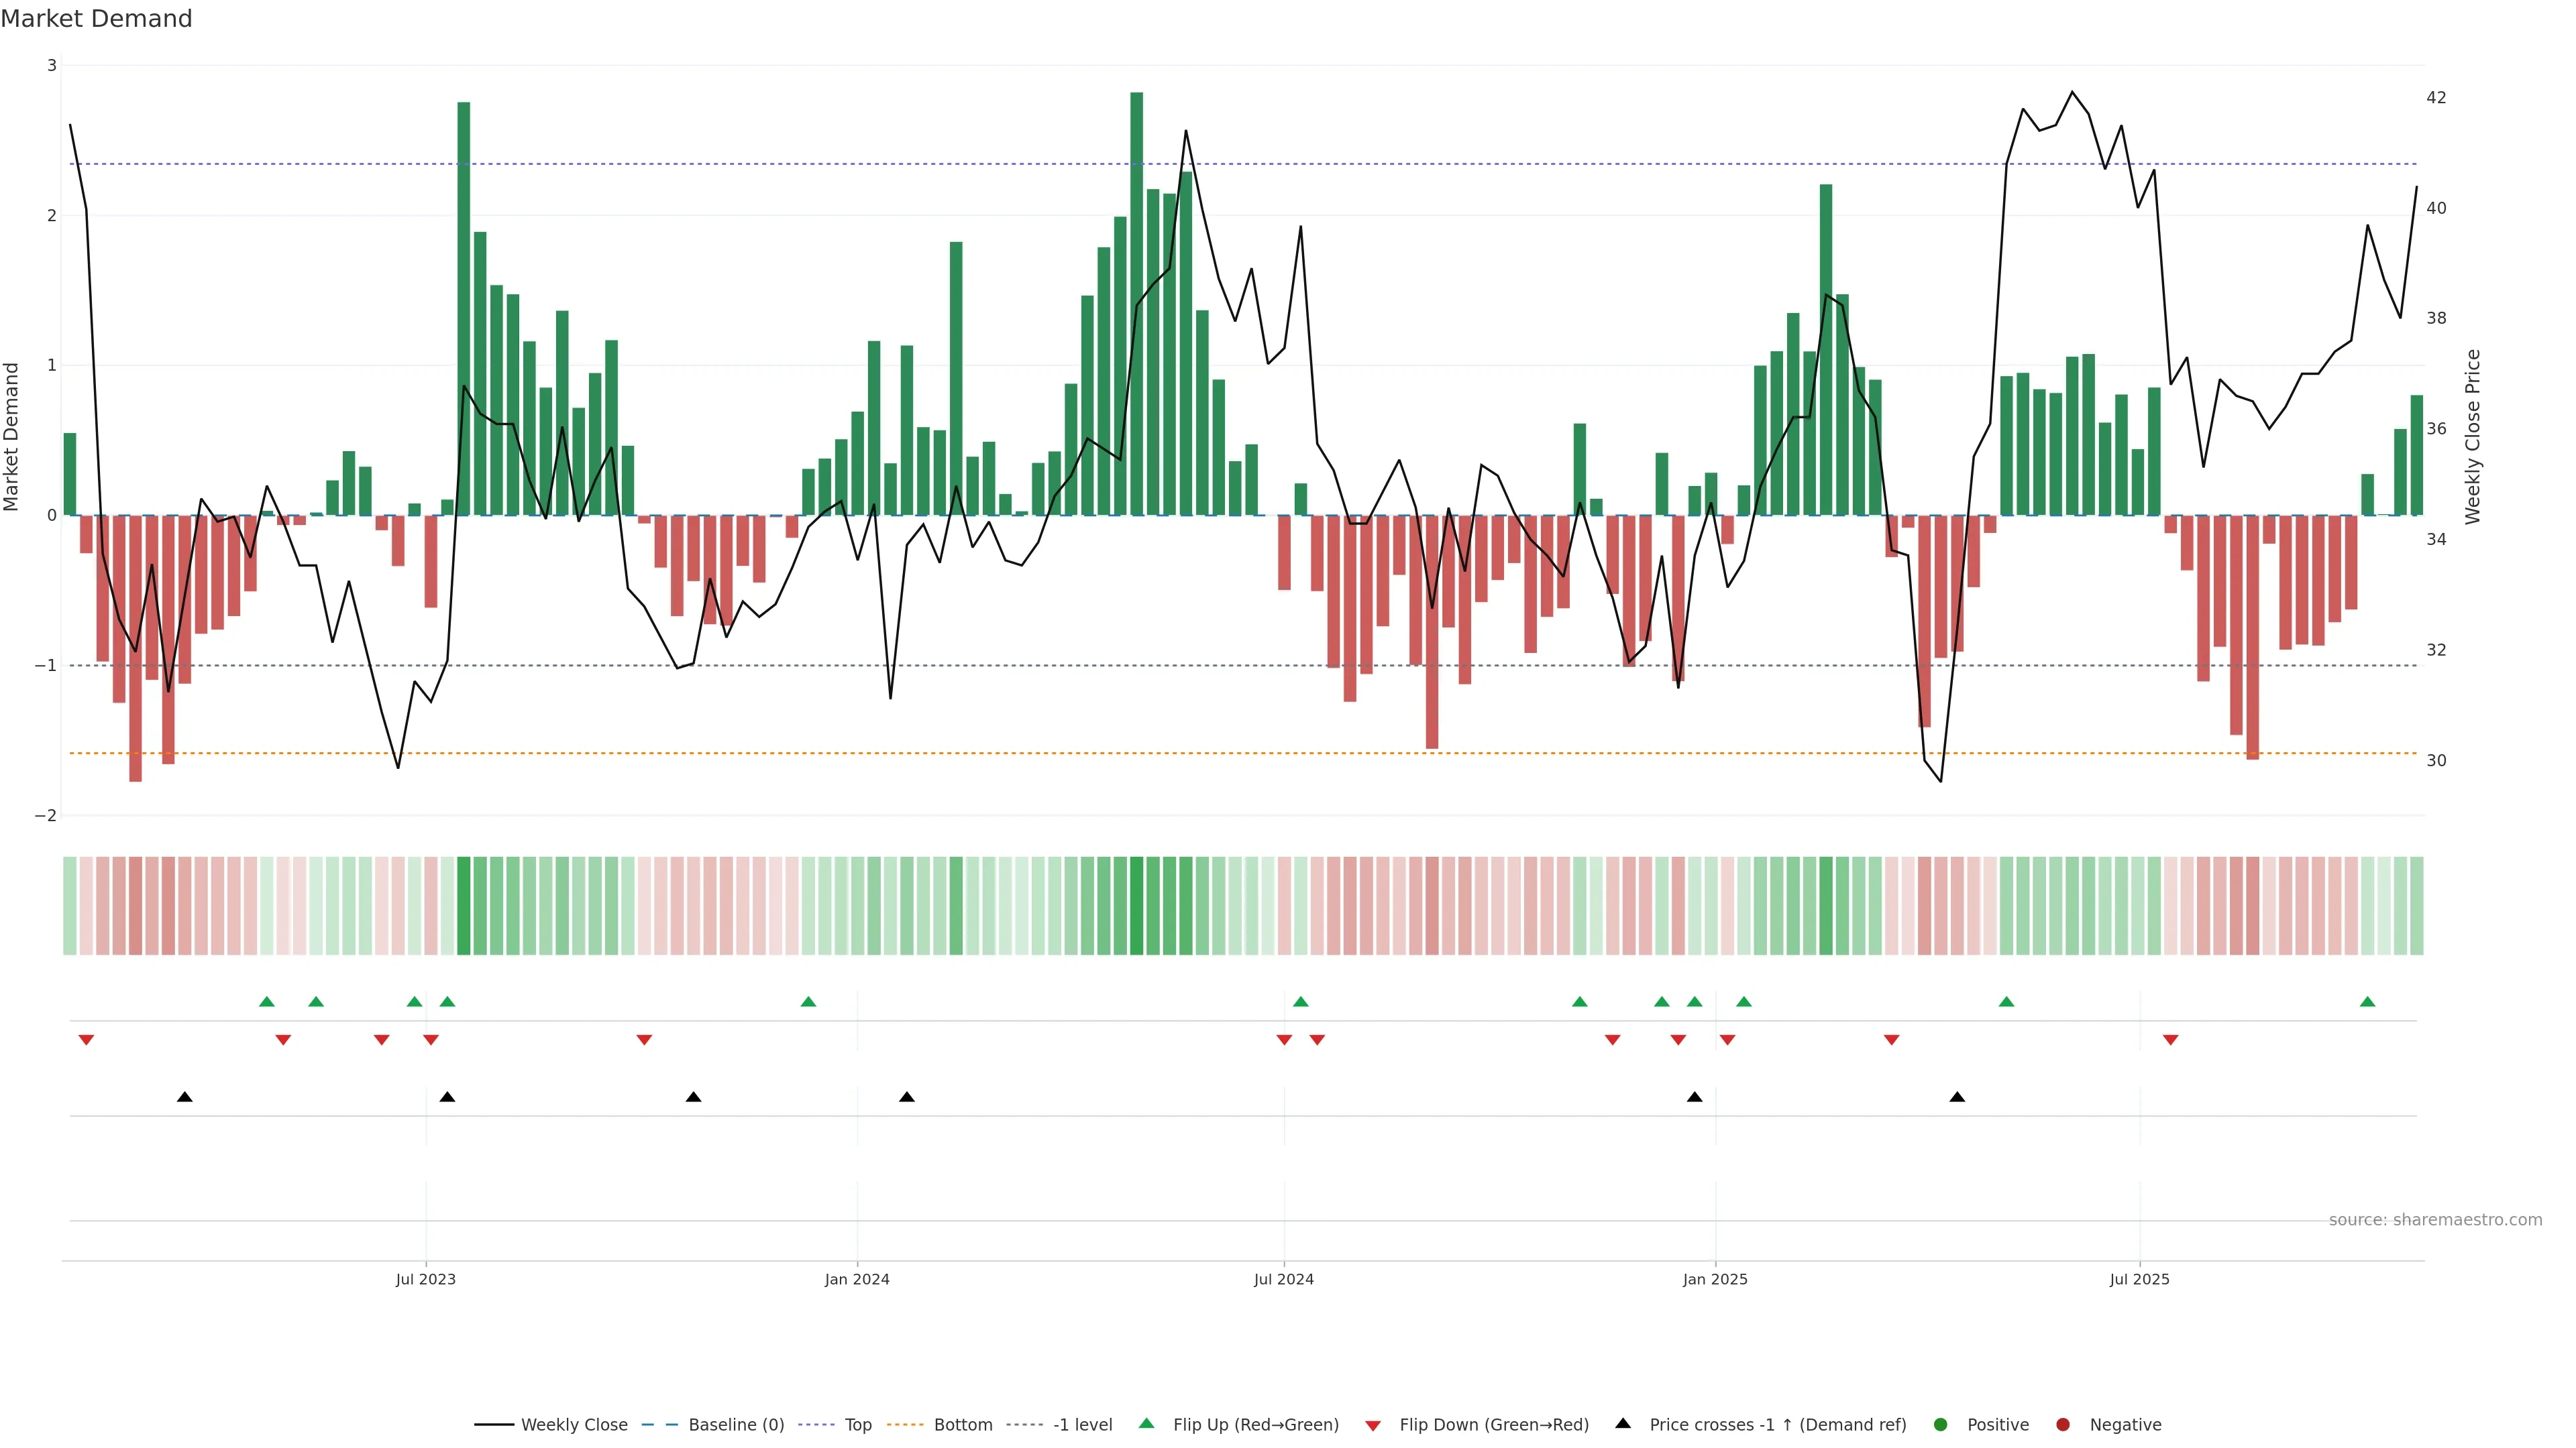Click the leftmost red flip-down triangle marker
This screenshot has width=2576, height=1448.
click(86, 1040)
